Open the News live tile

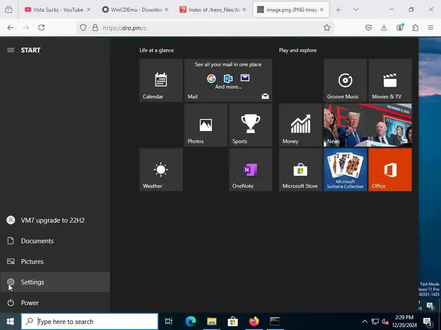[x=368, y=125]
